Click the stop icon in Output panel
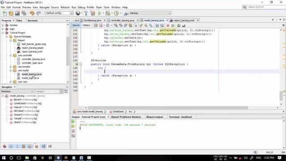Viewport: 286px width, 161px height. pyautogui.click(x=73, y=131)
